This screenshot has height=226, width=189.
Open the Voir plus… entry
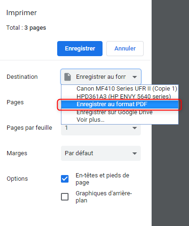point(90,120)
